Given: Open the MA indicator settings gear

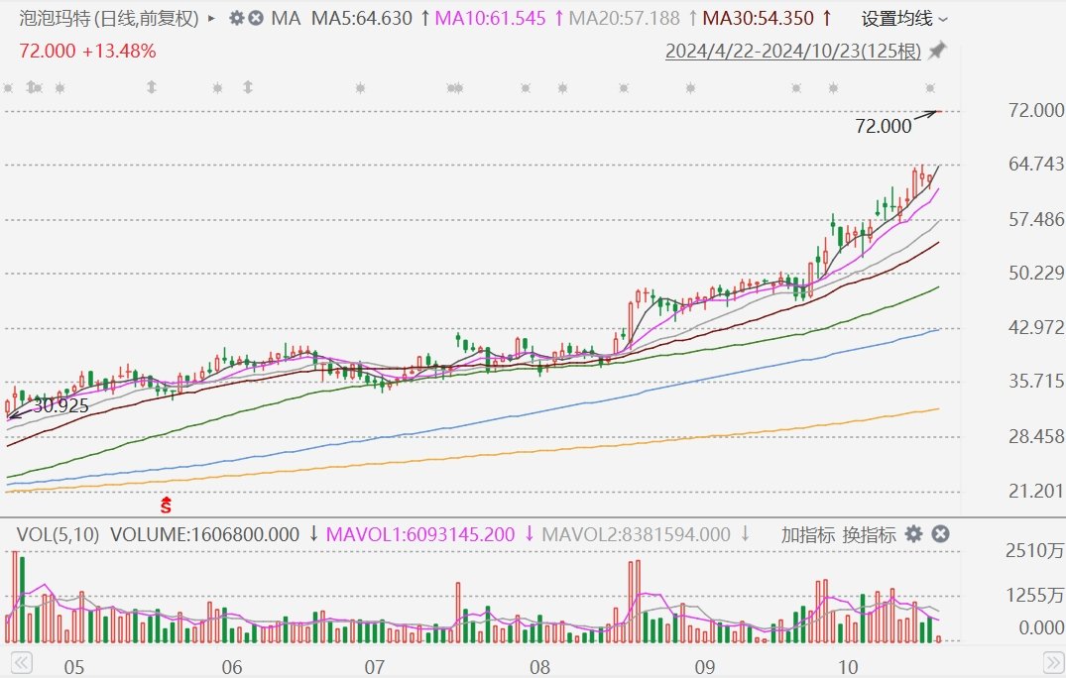Looking at the screenshot, I should [236, 19].
